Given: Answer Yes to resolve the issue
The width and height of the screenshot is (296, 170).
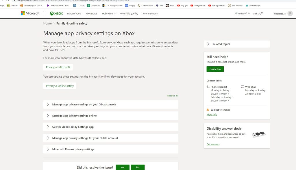Looking at the screenshot, I should pos(123,167).
